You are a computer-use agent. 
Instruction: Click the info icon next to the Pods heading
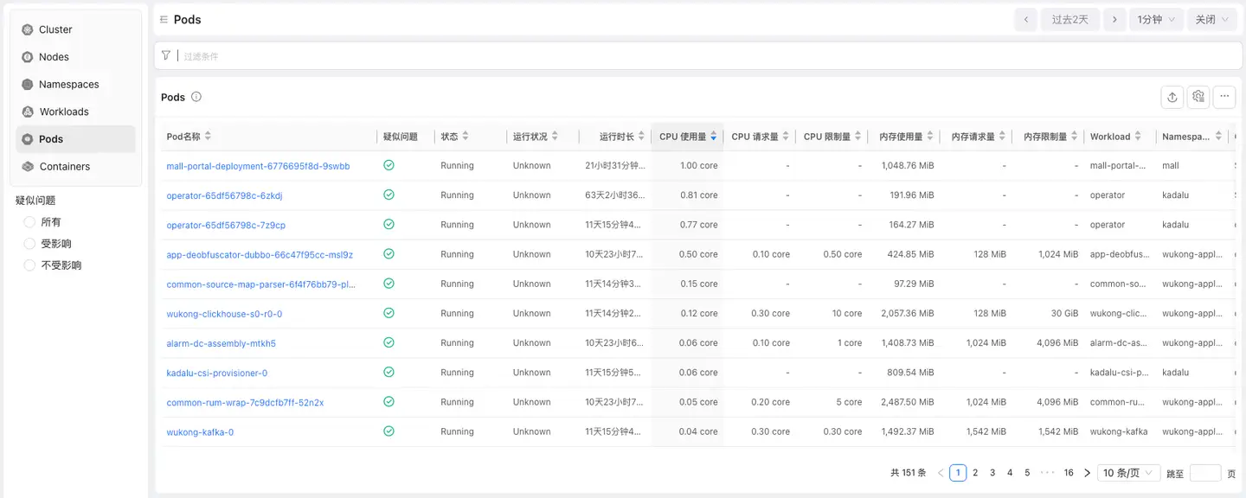click(x=196, y=97)
